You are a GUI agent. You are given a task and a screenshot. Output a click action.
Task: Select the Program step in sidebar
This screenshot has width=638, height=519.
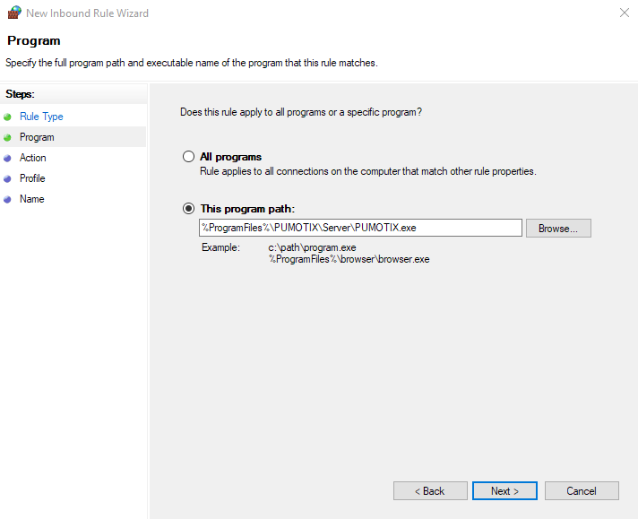37,137
